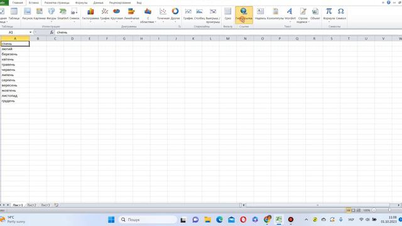This screenshot has height=226, width=402.
Task: Open the Гистограмма chart menu
Action: pyautogui.click(x=90, y=14)
